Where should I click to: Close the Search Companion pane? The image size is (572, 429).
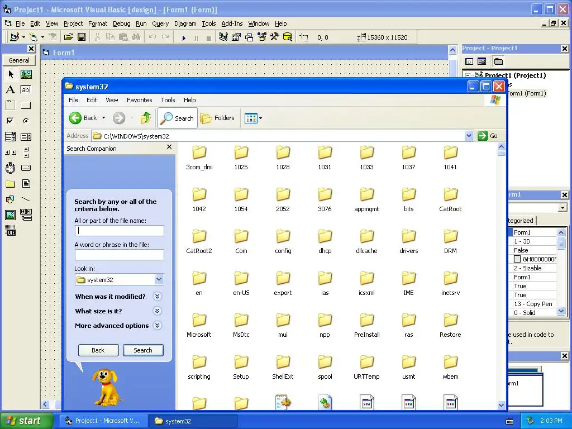click(169, 147)
